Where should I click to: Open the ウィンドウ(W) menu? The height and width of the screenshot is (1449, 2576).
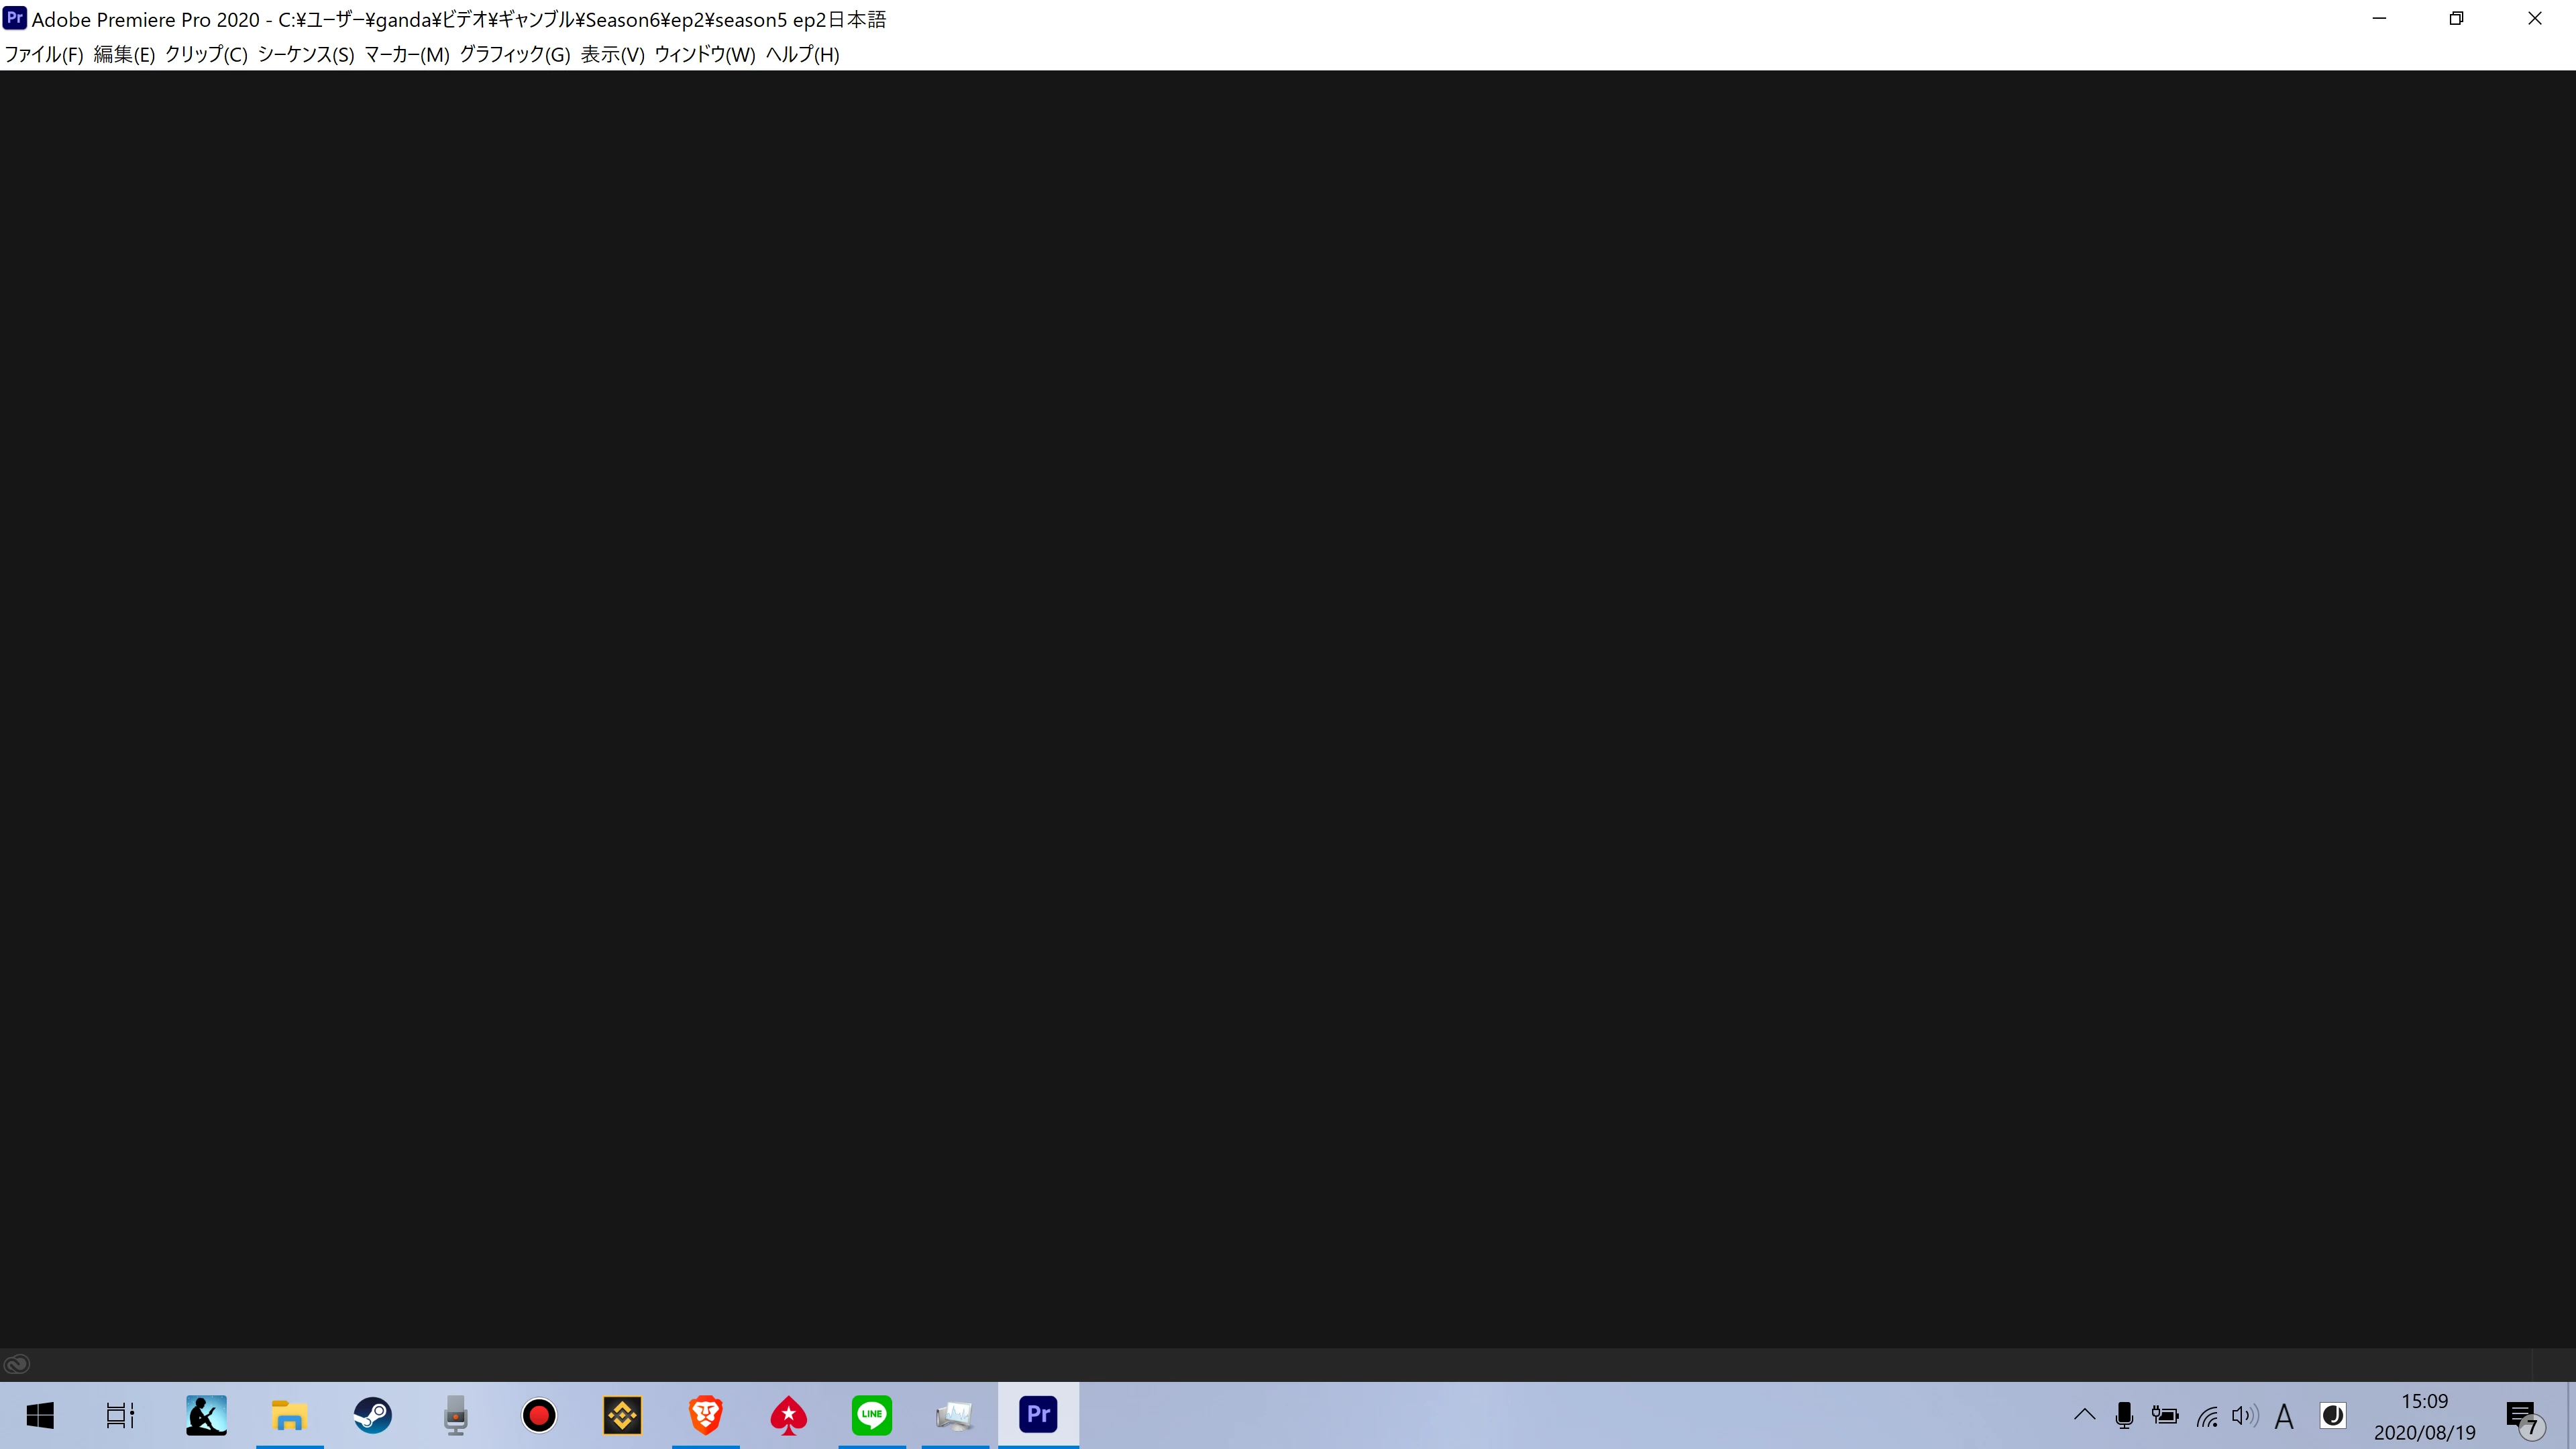click(x=704, y=55)
